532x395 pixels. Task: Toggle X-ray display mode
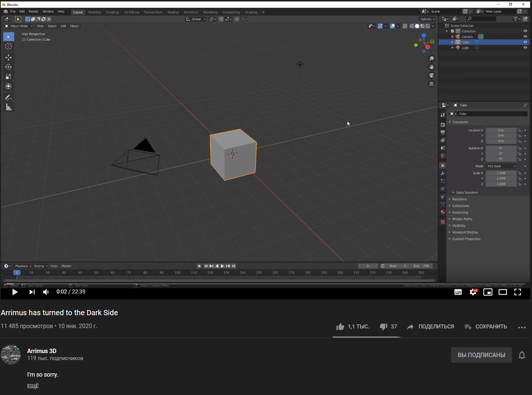pos(405,26)
